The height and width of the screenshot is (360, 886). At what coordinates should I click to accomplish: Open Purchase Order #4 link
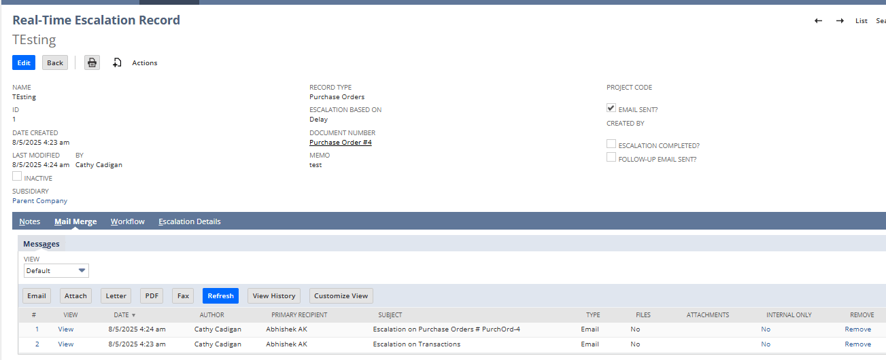click(x=340, y=143)
